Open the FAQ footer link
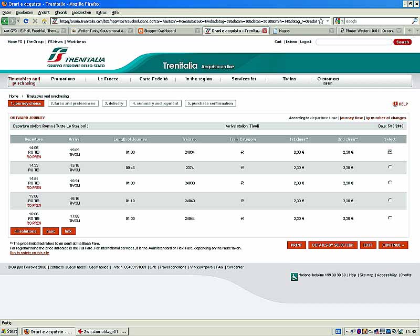 (219, 267)
